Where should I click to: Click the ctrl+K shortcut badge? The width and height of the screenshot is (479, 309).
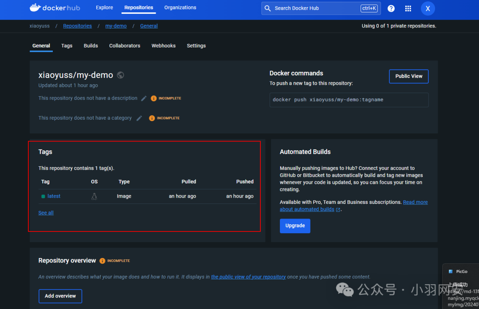pyautogui.click(x=369, y=8)
